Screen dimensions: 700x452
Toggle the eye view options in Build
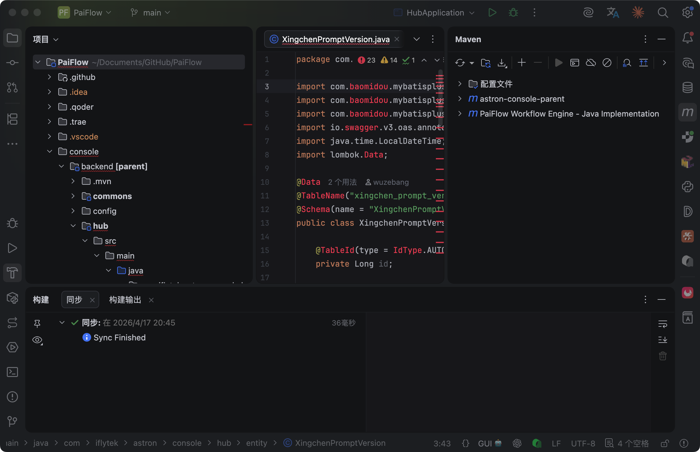point(37,340)
